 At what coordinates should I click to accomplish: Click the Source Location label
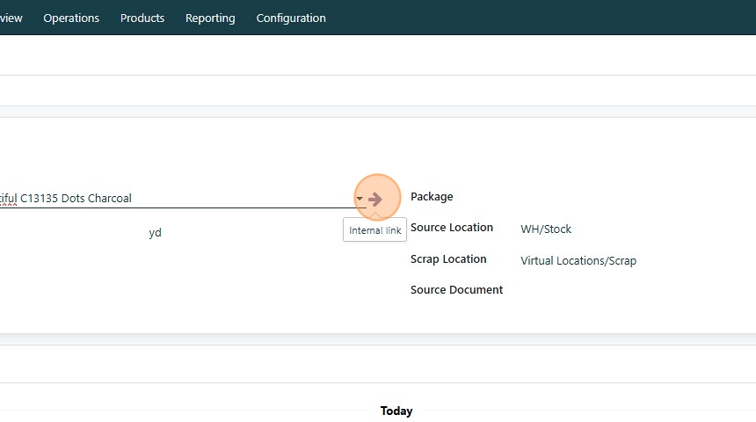[452, 228]
